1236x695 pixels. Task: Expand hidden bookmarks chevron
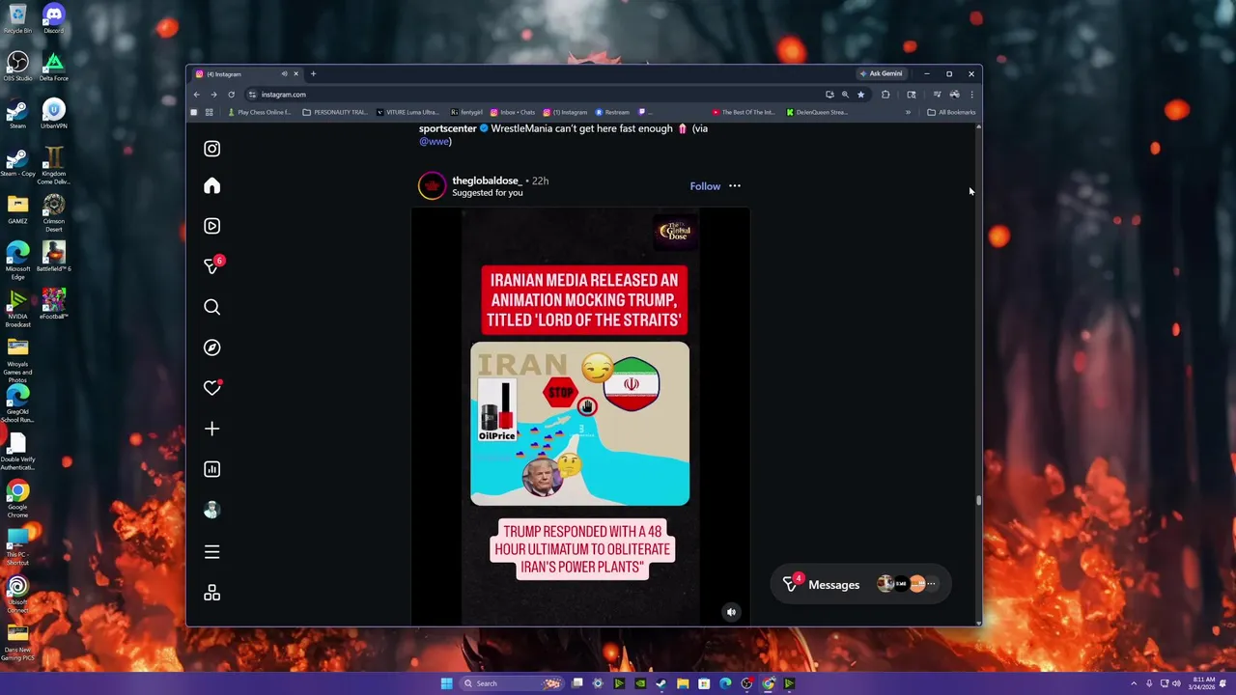pyautogui.click(x=908, y=112)
